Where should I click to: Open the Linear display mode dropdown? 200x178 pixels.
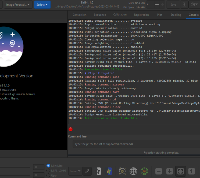coord(75,171)
